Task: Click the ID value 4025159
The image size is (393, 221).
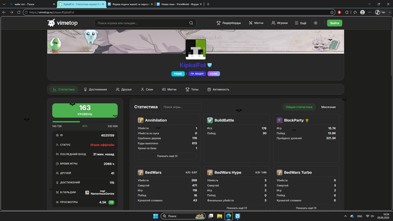Action: [x=107, y=135]
